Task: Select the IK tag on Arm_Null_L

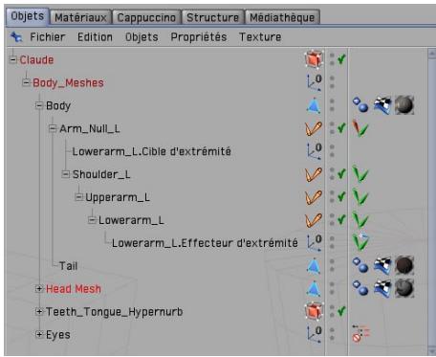Action: click(x=360, y=128)
